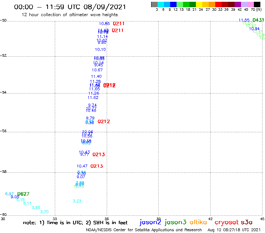Click the wave height value '11.62'
Screen dimensions: 265x233
click(93, 98)
